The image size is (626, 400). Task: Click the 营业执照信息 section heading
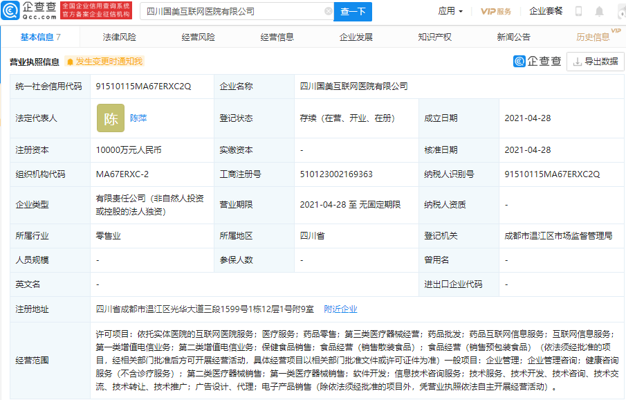pos(35,62)
